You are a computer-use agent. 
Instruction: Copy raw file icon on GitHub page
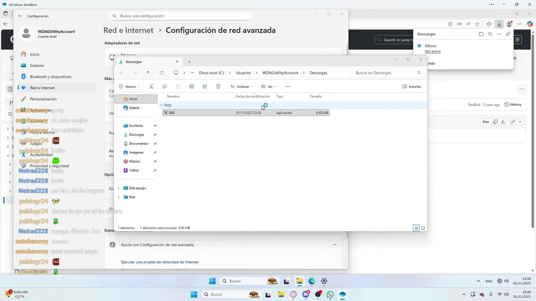point(495,122)
